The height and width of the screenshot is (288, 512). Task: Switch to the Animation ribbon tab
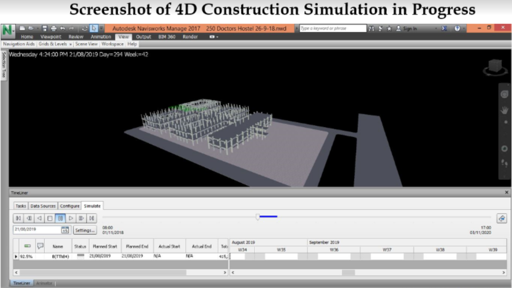tap(101, 37)
